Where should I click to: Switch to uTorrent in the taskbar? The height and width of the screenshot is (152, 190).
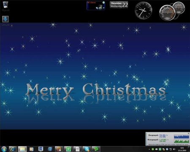(x=68, y=149)
